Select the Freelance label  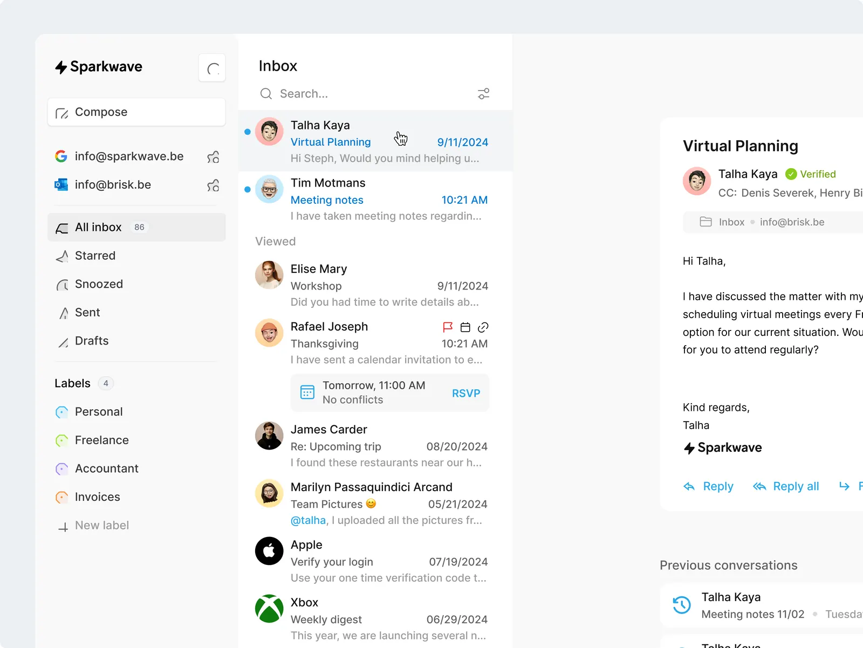(x=136, y=440)
